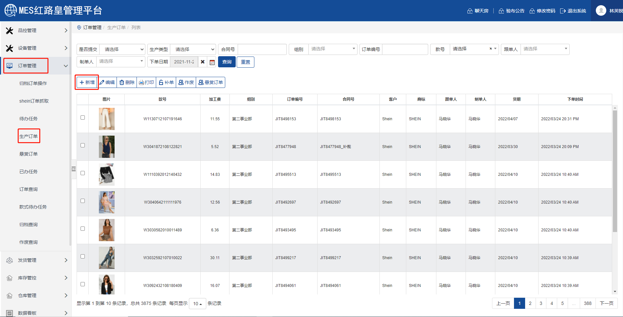This screenshot has width=623, height=317.
Task: Click the 打印 print toolbar button
Action: pos(146,82)
